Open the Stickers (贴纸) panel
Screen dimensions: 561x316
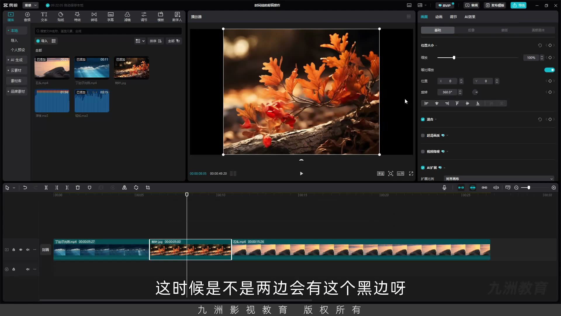pos(60,17)
